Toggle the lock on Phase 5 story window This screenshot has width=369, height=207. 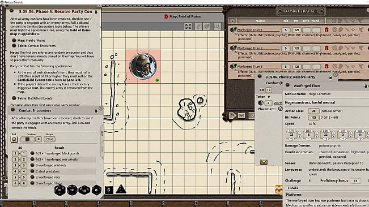[96, 11]
